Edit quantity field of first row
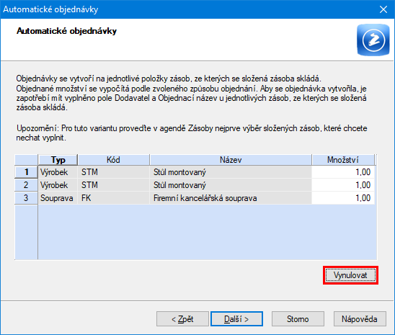This screenshot has width=395, height=335. point(343,172)
